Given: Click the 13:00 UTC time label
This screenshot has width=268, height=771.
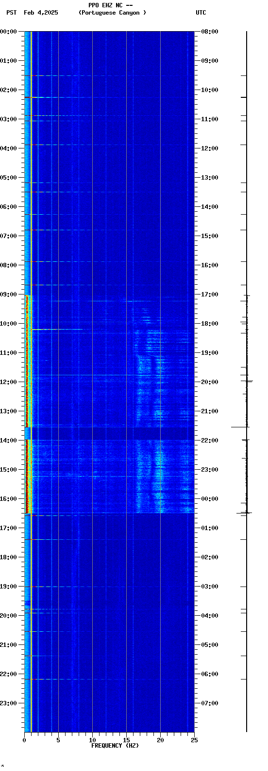Looking at the screenshot, I should [x=210, y=178].
